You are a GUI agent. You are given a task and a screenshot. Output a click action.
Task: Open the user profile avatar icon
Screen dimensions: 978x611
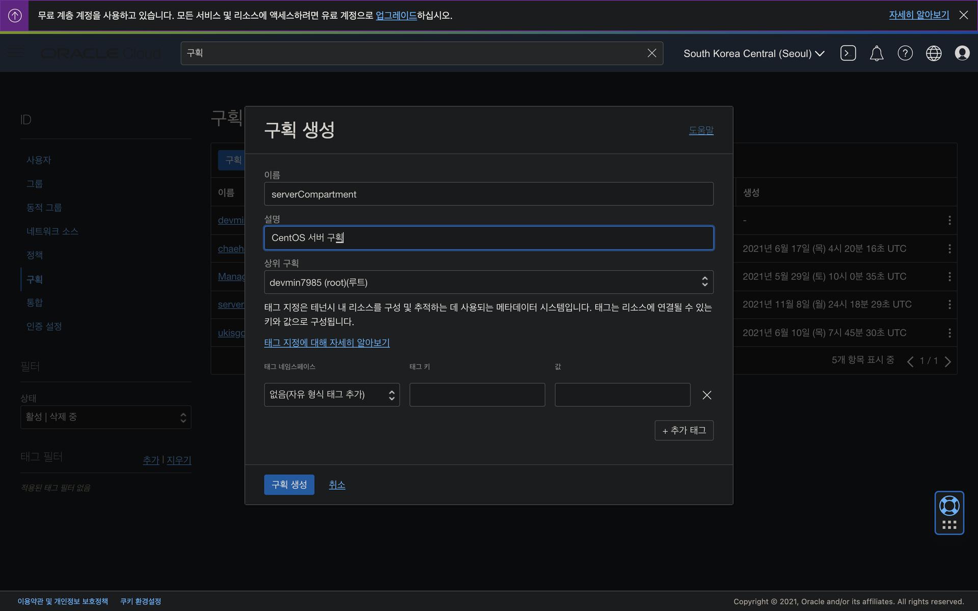coord(962,53)
